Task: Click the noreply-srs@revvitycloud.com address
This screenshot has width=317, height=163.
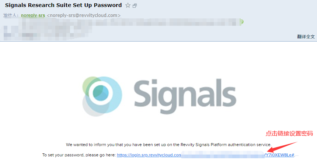Action: coord(84,15)
